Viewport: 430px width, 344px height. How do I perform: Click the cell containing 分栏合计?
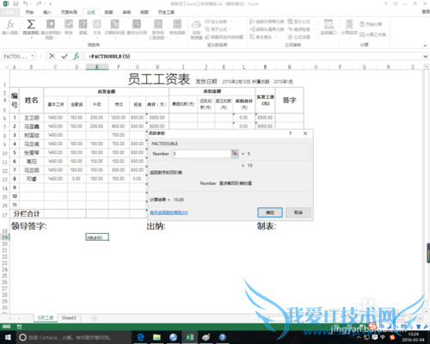[27, 213]
